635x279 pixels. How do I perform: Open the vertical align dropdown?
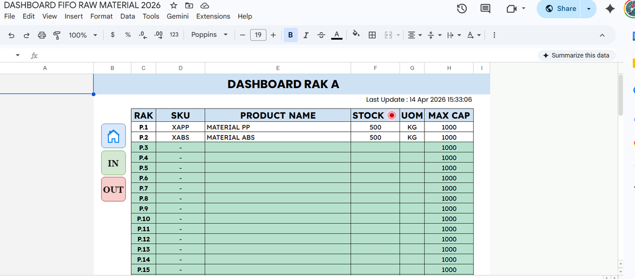coord(434,35)
